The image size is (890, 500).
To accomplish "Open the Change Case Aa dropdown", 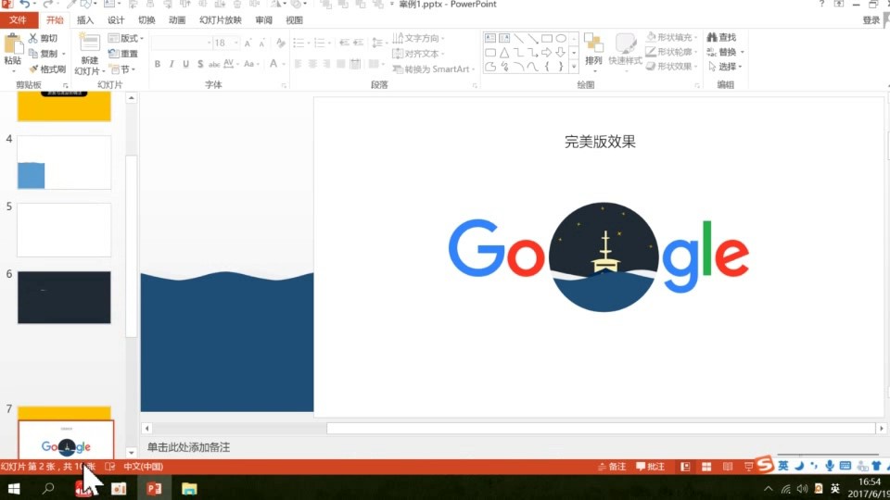I will 250,64.
